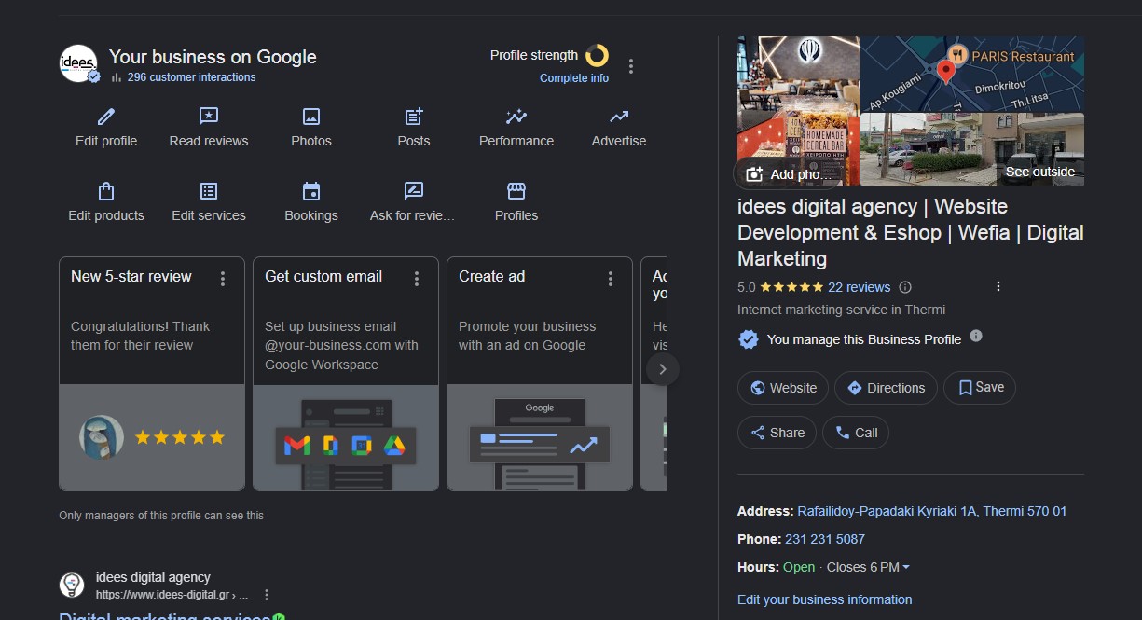Open the New 5-star review card
The image size is (1142, 620).
pos(152,374)
